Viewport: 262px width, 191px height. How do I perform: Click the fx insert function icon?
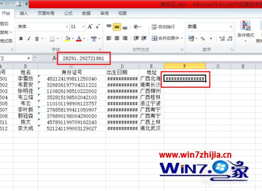tap(54, 58)
